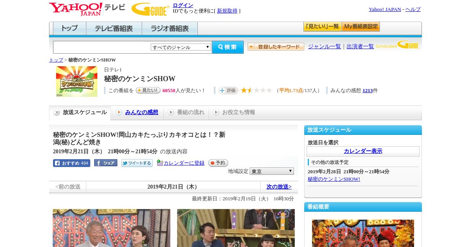The width and height of the screenshot is (471, 247).
Task: Switch to the トップ tab
Action: (x=69, y=29)
